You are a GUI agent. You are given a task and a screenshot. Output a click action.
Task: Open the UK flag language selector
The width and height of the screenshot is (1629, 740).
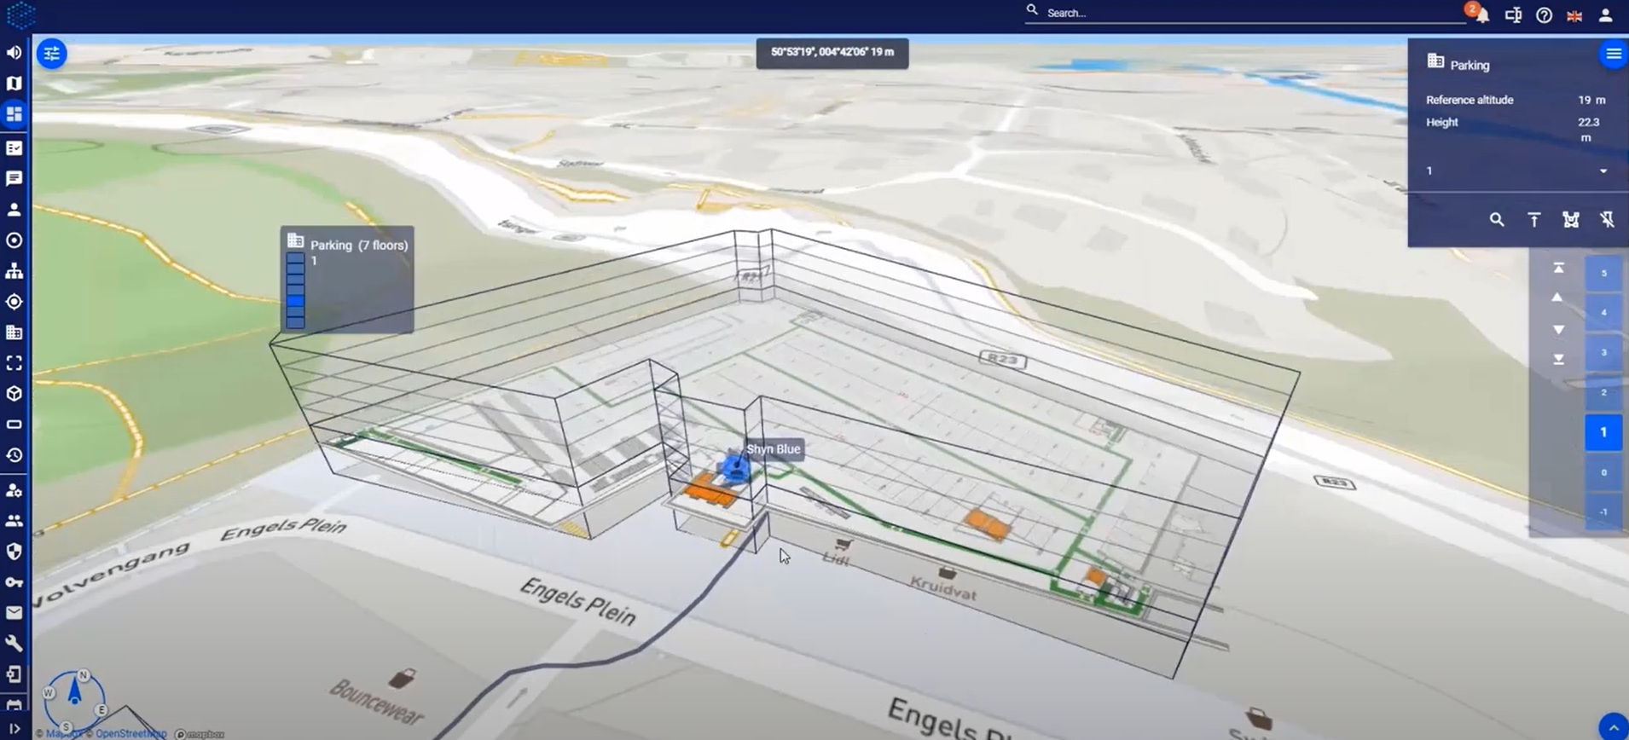(1574, 15)
